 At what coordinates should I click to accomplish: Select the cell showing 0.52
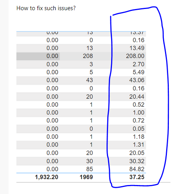(x=138, y=105)
